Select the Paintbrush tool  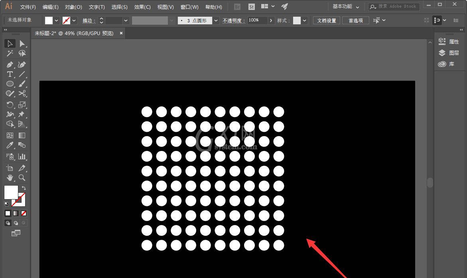click(22, 84)
